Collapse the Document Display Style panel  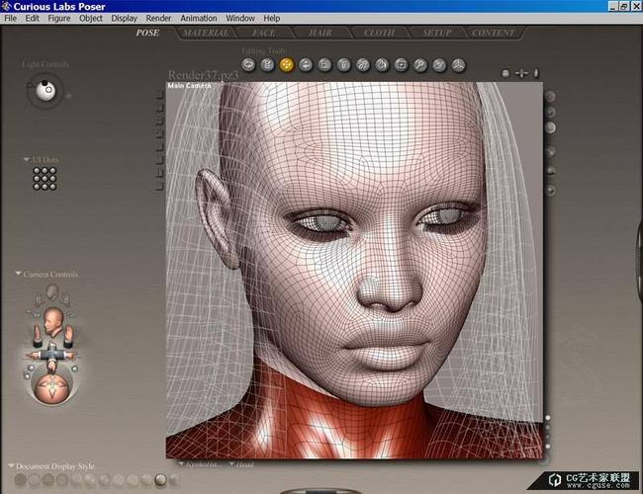(11, 465)
